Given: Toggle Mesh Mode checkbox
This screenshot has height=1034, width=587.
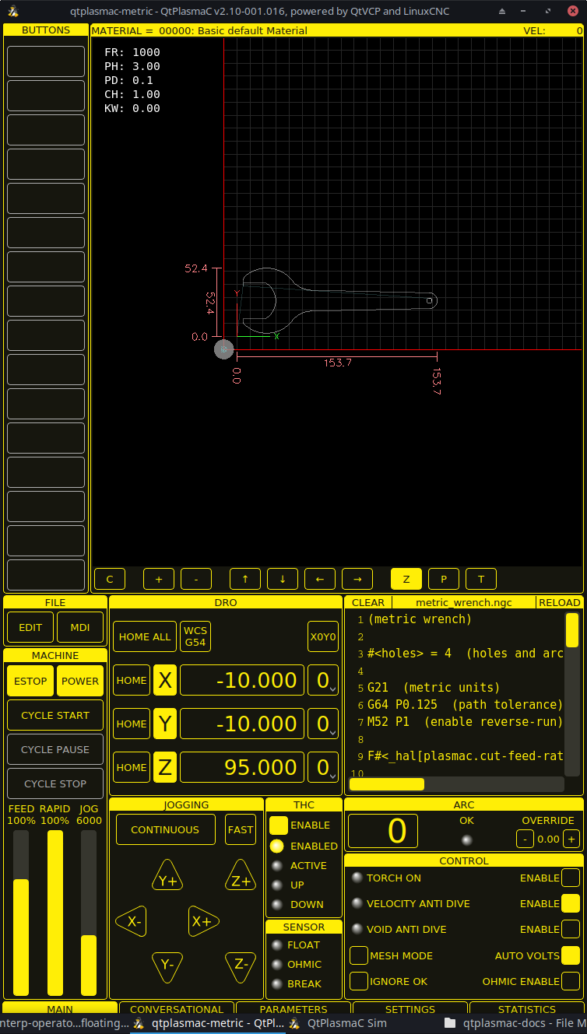Looking at the screenshot, I should [x=359, y=955].
